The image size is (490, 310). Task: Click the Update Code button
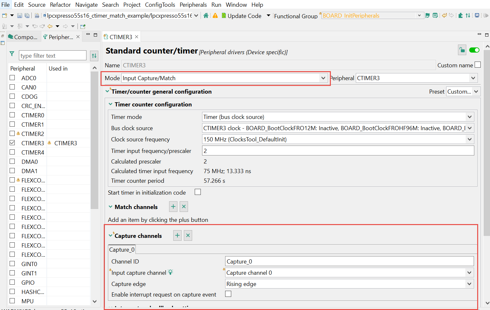[x=242, y=16]
